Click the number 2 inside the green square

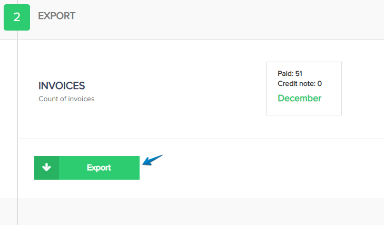(x=17, y=17)
